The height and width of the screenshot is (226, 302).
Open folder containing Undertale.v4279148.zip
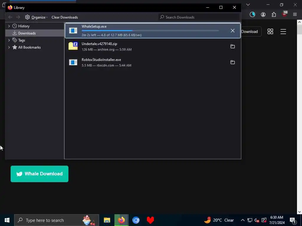pos(233,46)
